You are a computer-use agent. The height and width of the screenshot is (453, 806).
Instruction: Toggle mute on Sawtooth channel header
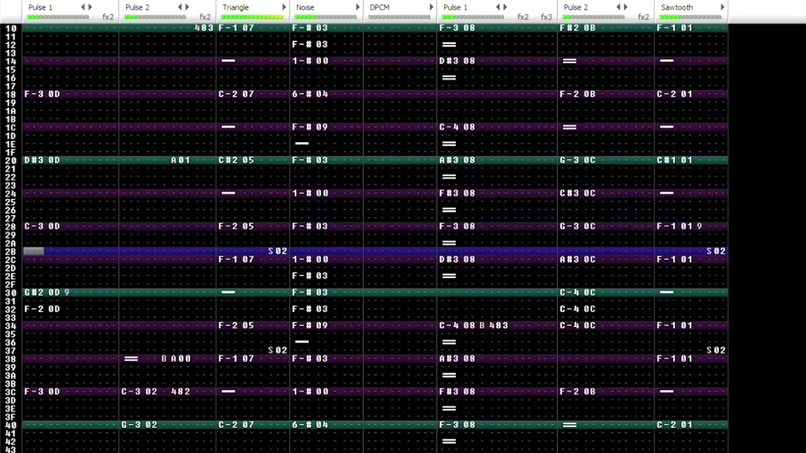point(677,7)
